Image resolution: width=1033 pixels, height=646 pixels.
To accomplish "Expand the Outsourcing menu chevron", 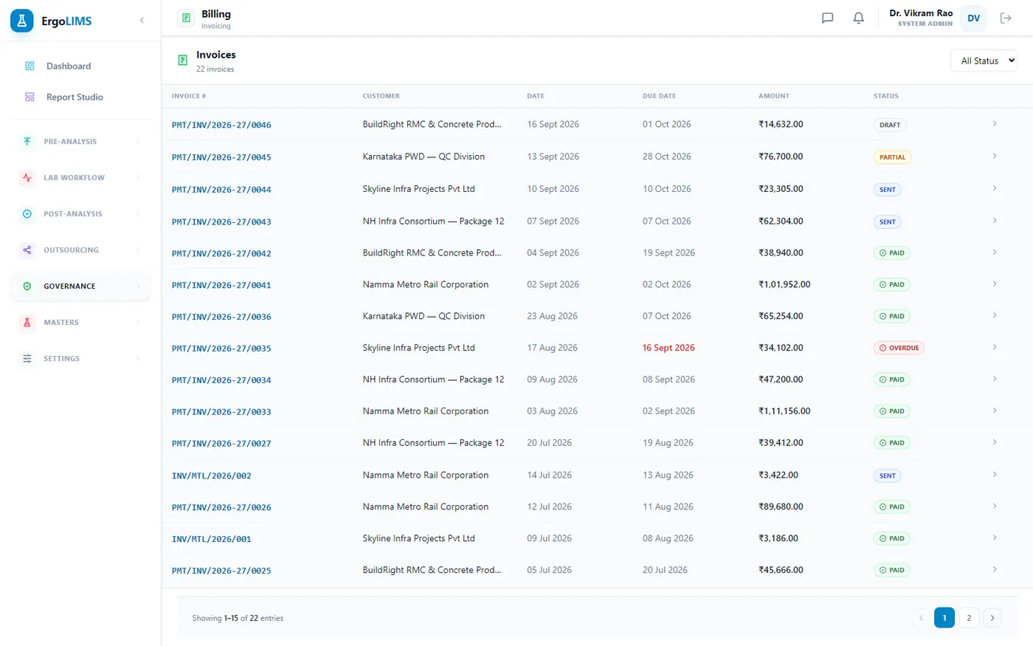I will (x=138, y=250).
